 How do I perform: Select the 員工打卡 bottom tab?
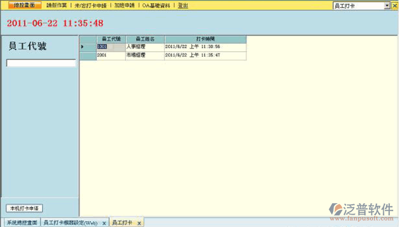[x=122, y=223]
